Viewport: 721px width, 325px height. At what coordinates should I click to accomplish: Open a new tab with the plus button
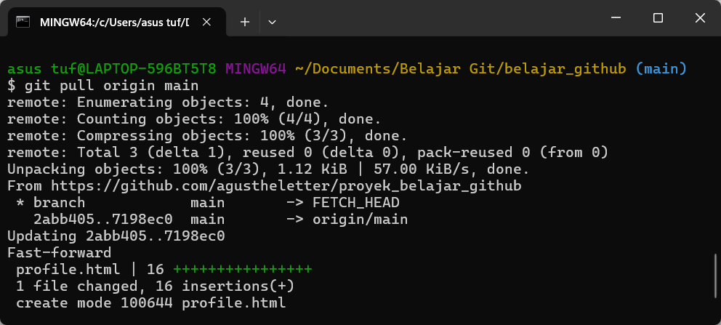tap(245, 22)
